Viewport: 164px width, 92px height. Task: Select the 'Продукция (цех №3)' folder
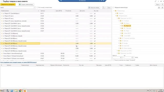[126, 53]
